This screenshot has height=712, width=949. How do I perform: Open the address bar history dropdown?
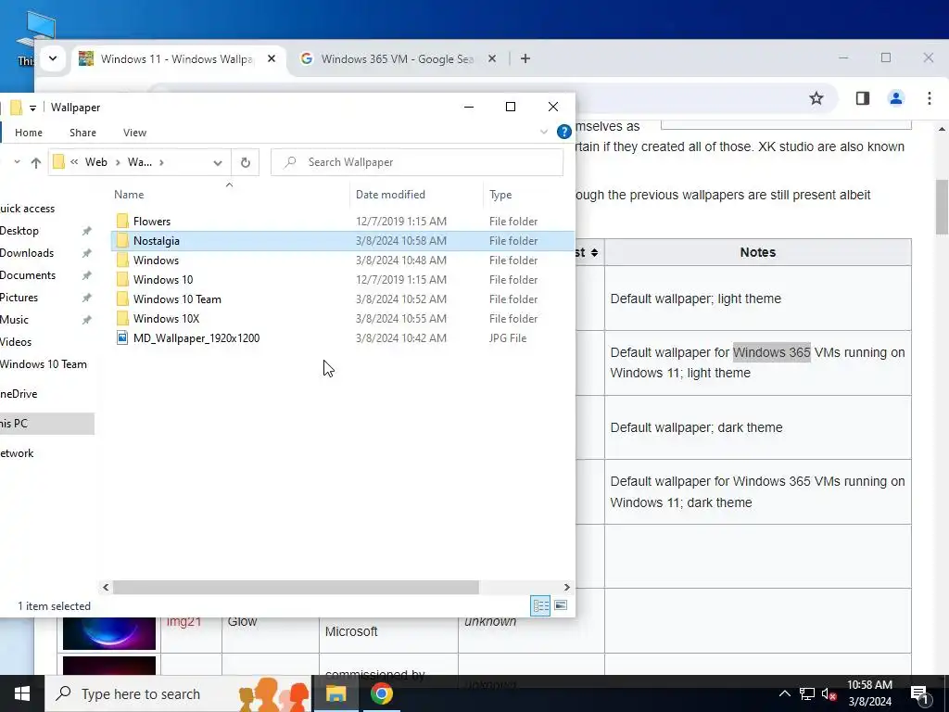218,162
